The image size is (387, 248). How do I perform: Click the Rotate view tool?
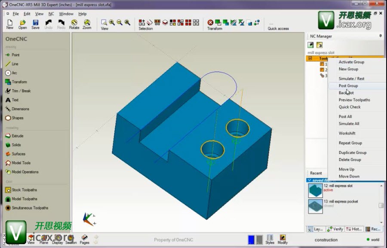tap(74, 24)
